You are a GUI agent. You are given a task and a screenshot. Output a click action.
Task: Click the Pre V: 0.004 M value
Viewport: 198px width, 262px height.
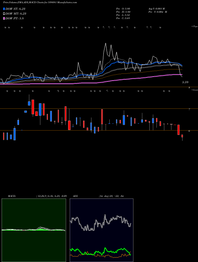[x=158, y=12]
